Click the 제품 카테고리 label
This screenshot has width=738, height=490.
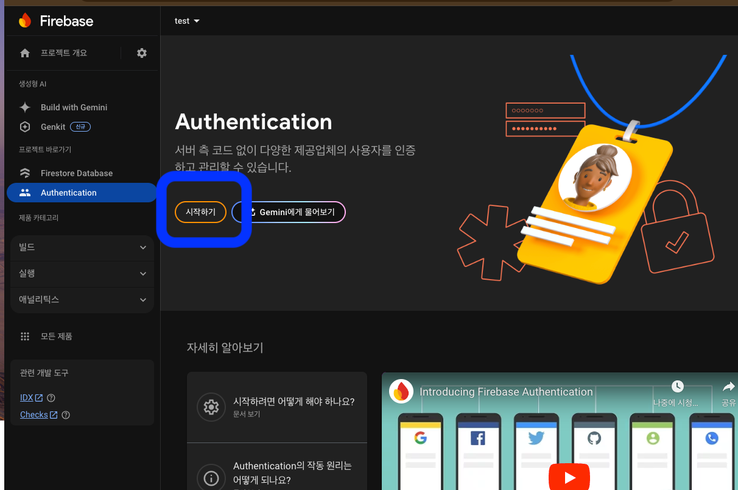pos(38,218)
